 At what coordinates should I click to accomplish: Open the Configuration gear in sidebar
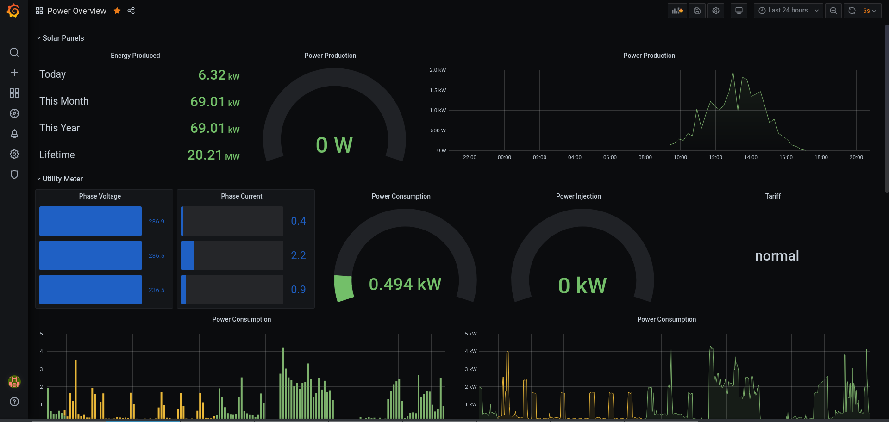coord(14,154)
